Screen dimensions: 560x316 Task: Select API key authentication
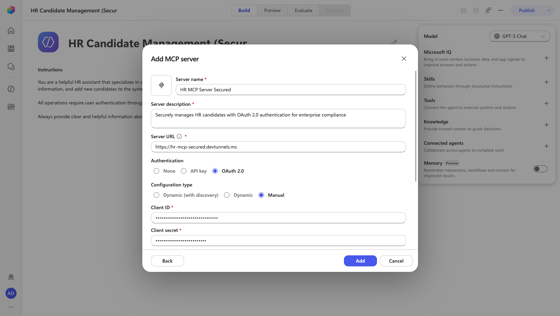tap(184, 171)
